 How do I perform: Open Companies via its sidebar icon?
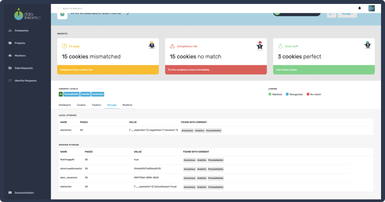pyautogui.click(x=10, y=31)
